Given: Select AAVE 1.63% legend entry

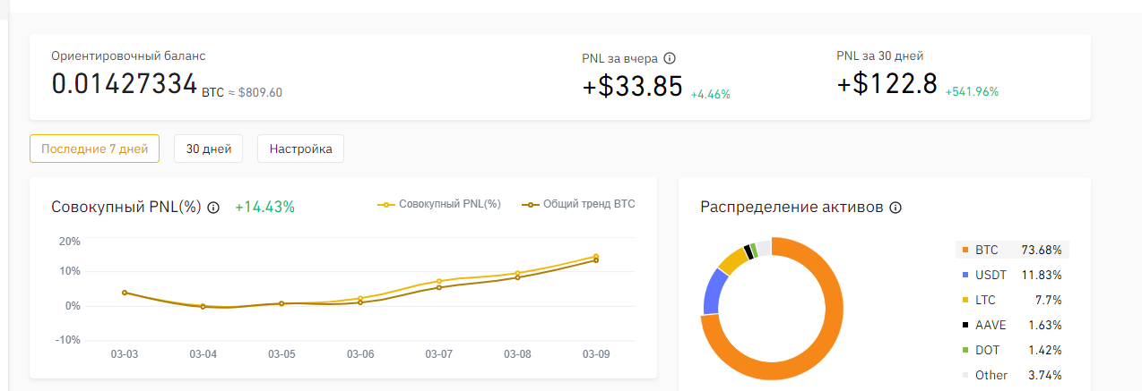Looking at the screenshot, I should tap(1012, 325).
